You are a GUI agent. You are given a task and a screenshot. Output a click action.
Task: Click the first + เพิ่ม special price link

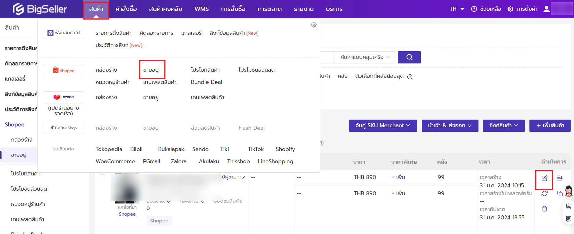398,177
